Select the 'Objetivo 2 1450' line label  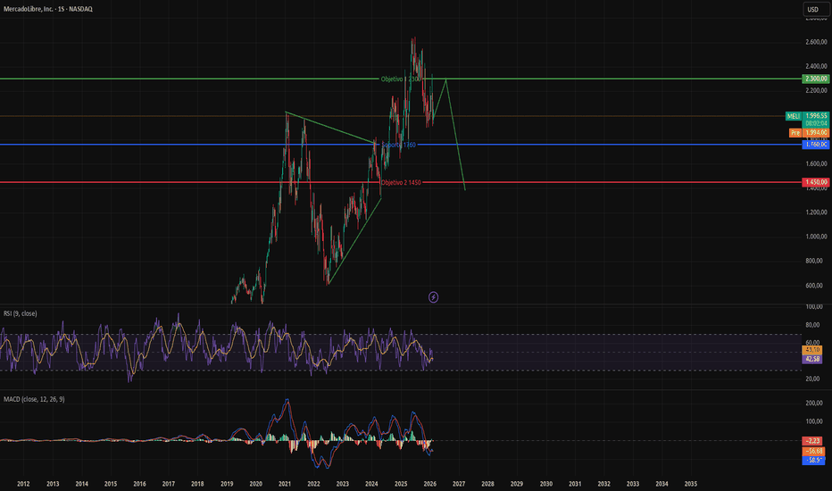(401, 183)
